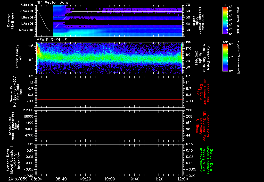Click the 190 scanner angle axis value
The width and height of the screenshot is (264, 182).
[x=188, y=42]
